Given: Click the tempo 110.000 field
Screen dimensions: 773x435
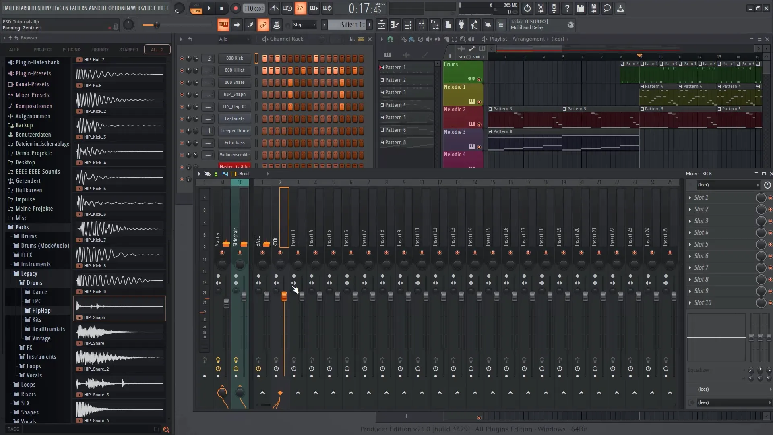Looking at the screenshot, I should click(254, 8).
